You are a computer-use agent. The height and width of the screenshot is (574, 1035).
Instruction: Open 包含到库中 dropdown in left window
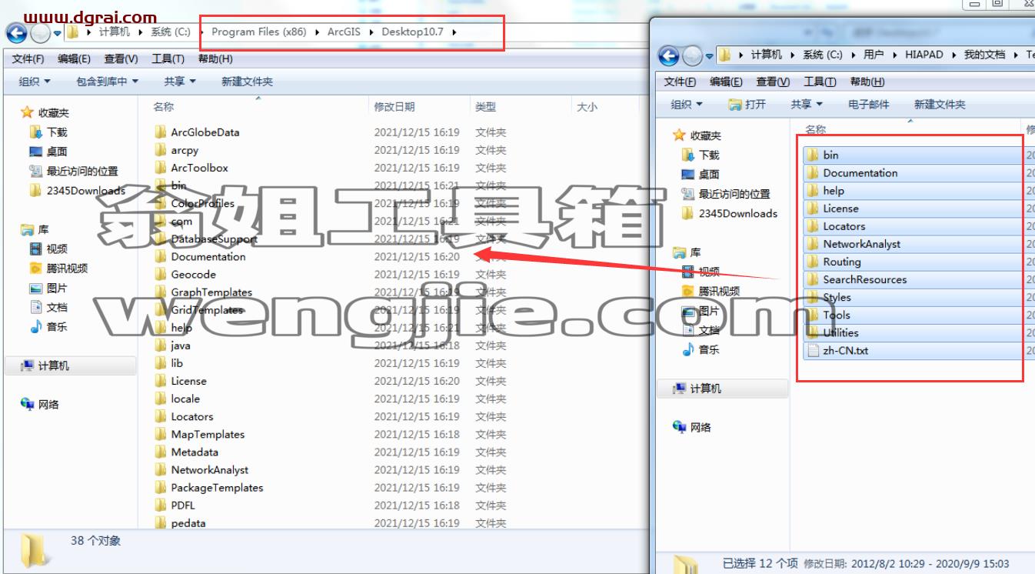tap(107, 82)
